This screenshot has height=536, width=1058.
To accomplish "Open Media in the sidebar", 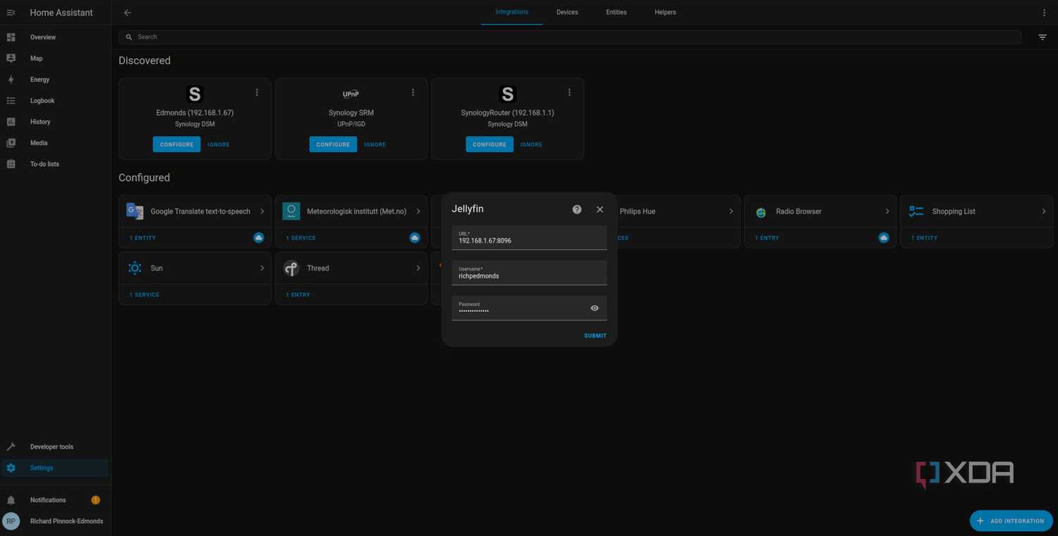I will (x=55, y=143).
